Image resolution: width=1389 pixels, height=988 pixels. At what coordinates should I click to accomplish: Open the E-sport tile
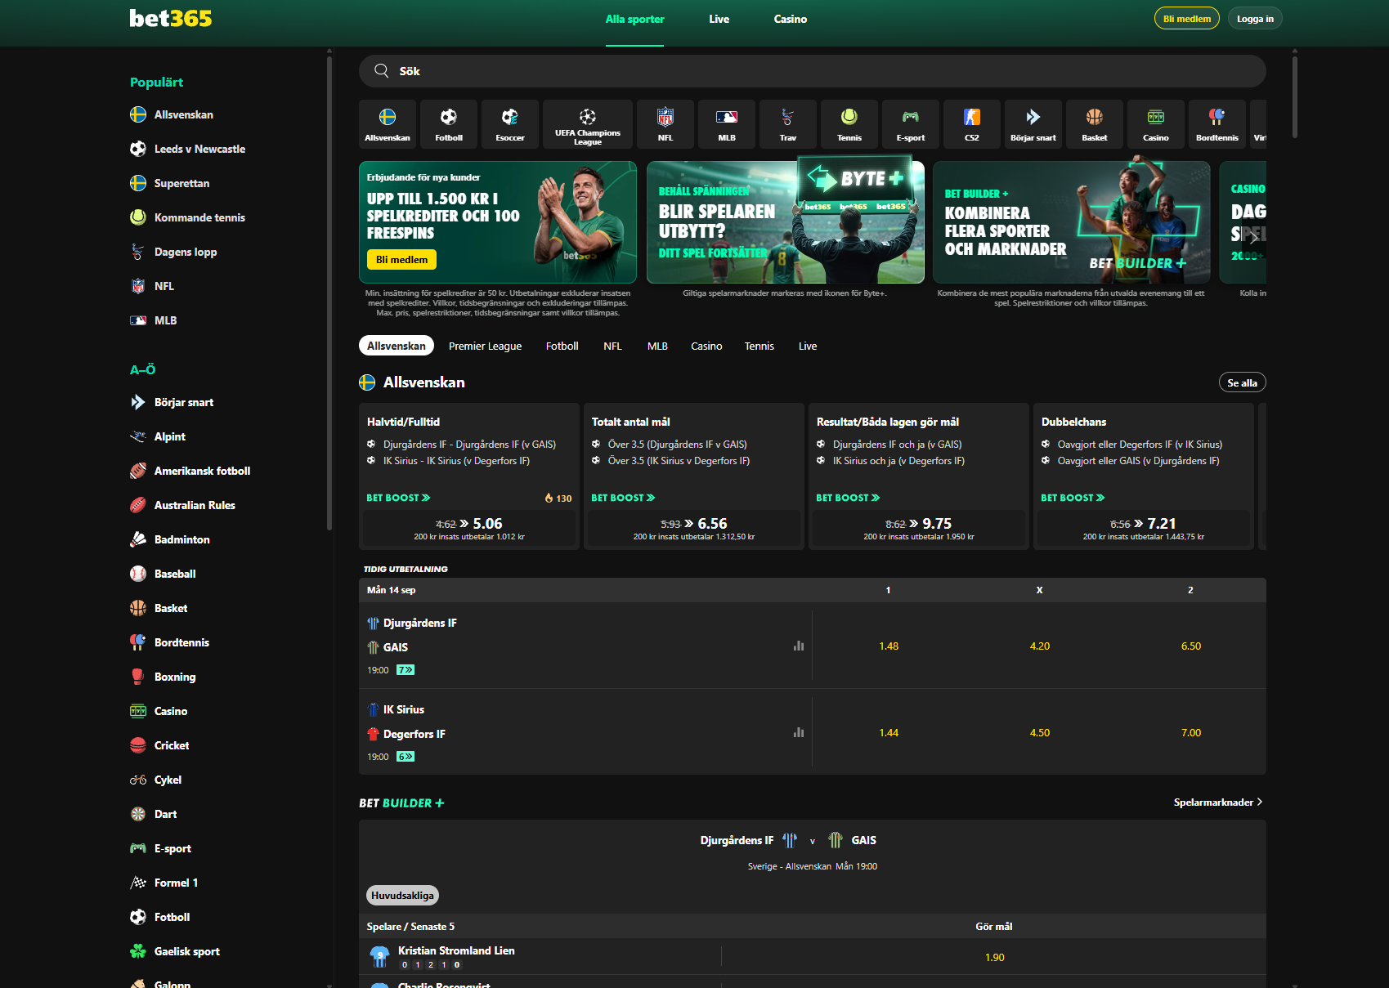coord(911,124)
